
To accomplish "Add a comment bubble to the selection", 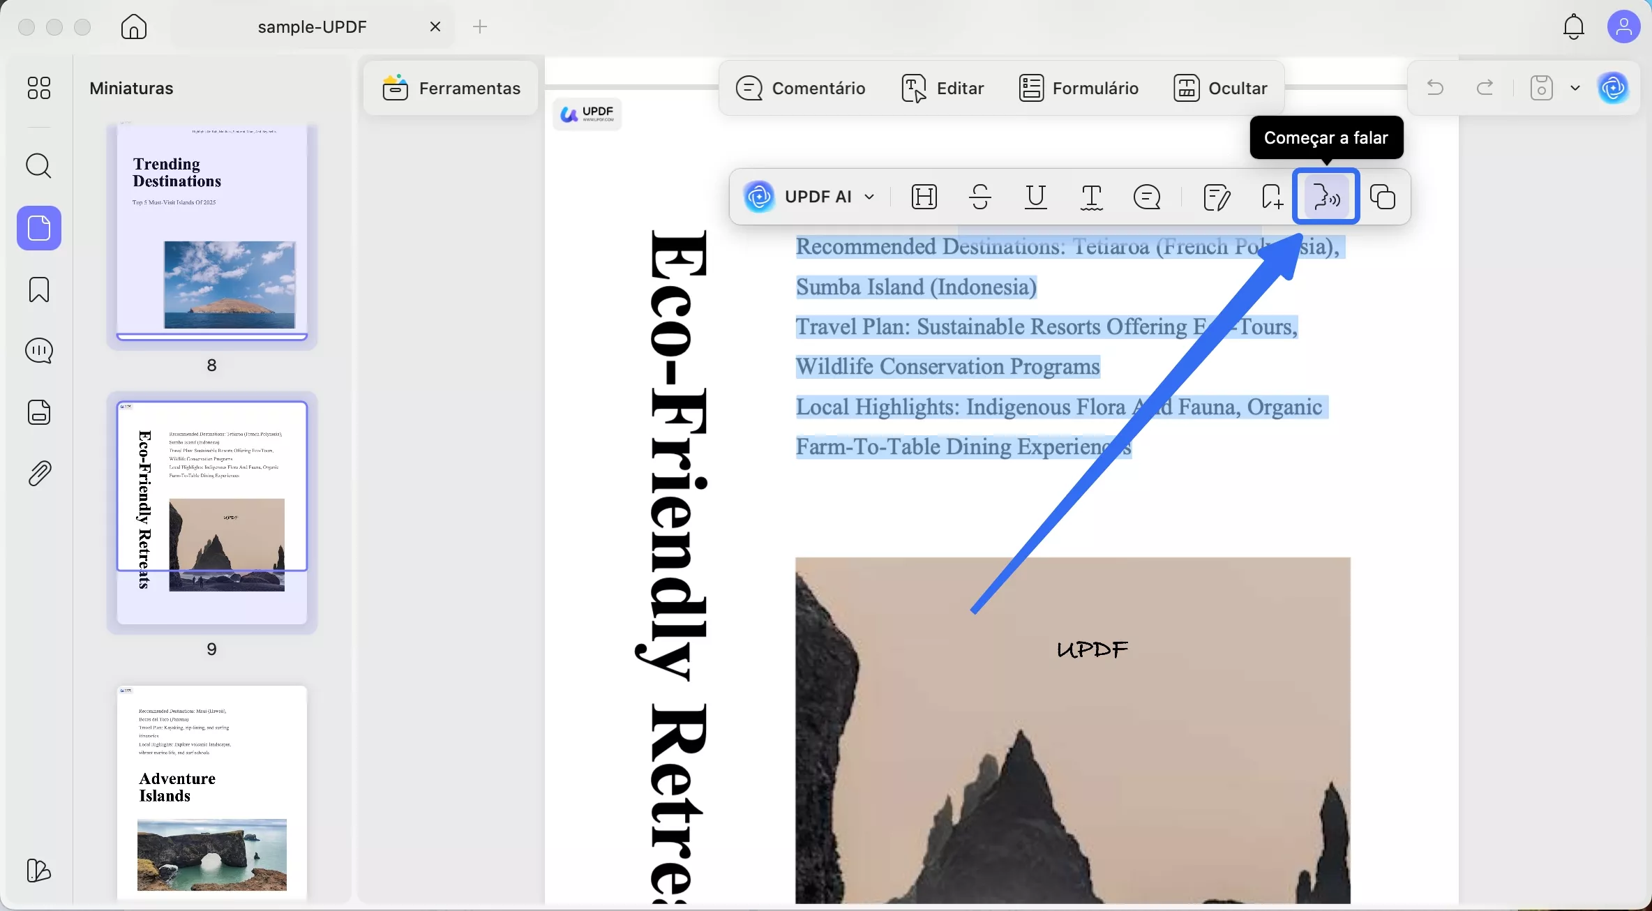I will pyautogui.click(x=1147, y=197).
